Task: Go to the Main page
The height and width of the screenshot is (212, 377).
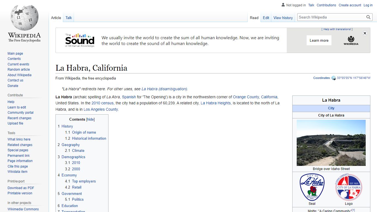Action: pyautogui.click(x=15, y=54)
